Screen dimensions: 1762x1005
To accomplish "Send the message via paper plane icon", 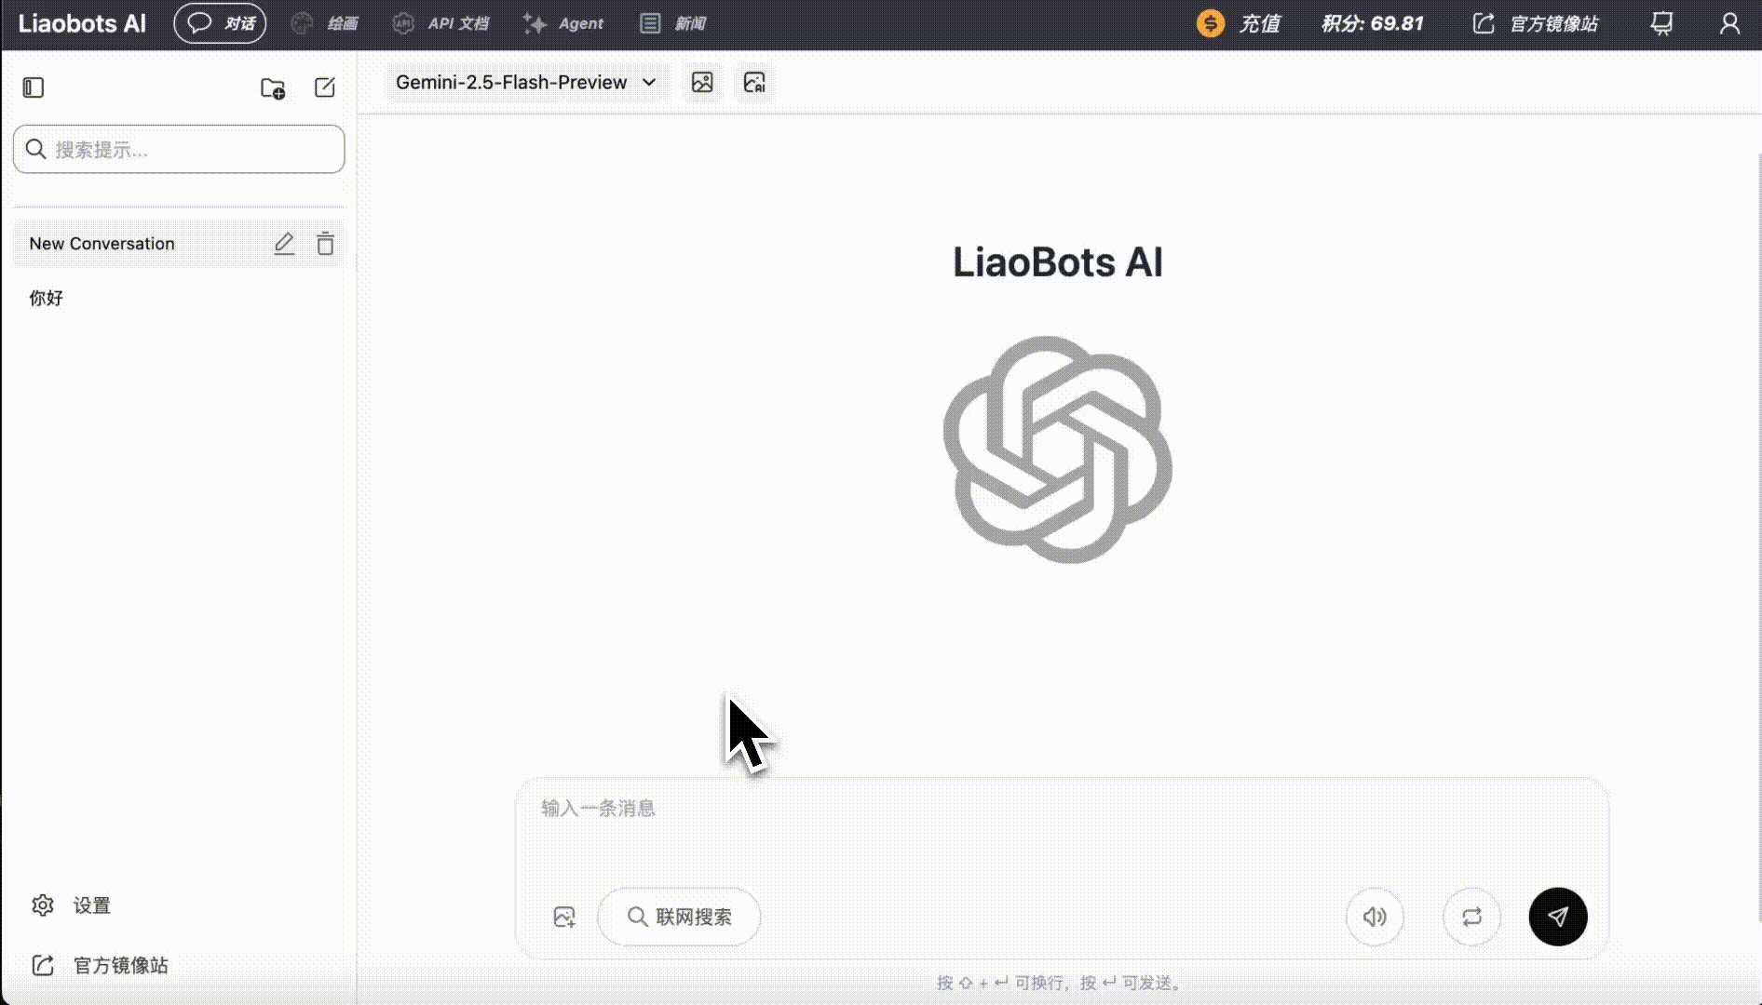I will tap(1557, 917).
